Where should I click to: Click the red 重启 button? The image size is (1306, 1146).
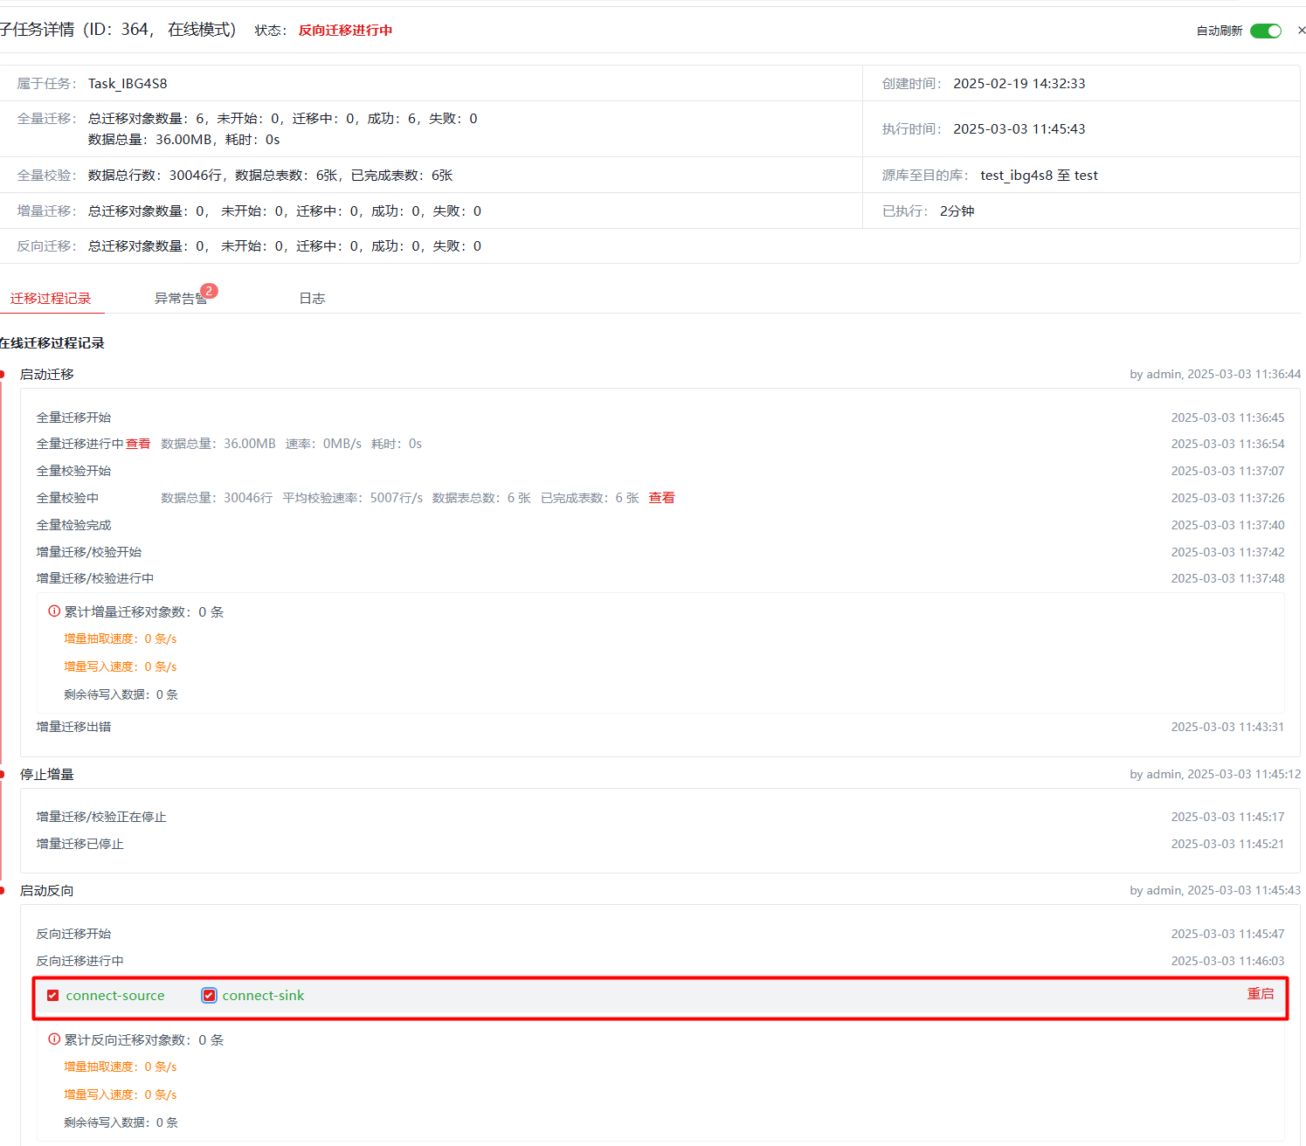coord(1260,994)
